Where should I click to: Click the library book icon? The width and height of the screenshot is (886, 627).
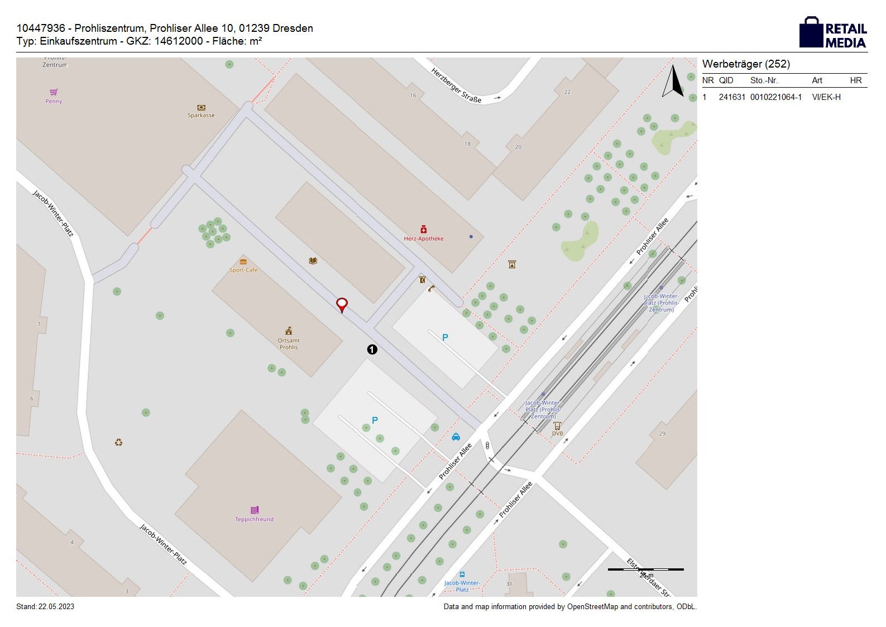coord(313,261)
